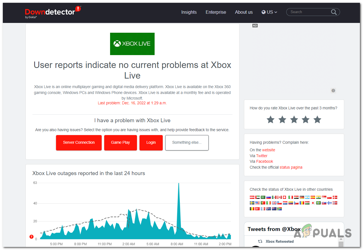
Task: Select the Spain flag
Action: pos(313,197)
